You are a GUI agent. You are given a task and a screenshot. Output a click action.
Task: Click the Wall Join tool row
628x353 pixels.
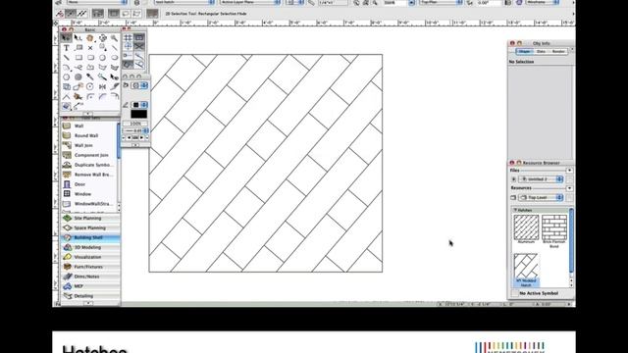89,145
